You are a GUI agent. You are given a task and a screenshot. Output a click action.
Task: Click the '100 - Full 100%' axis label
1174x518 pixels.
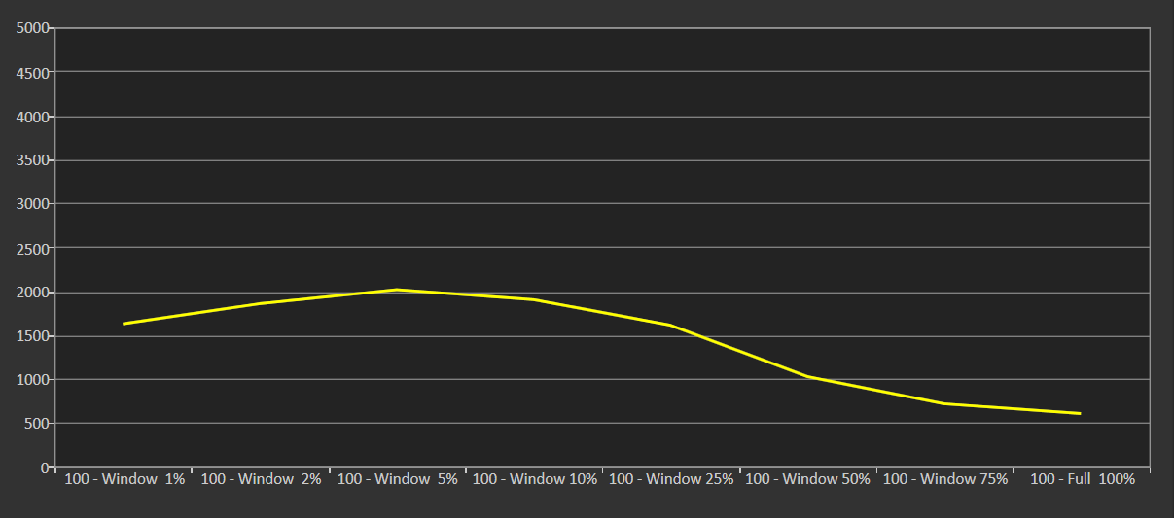click(x=1082, y=479)
